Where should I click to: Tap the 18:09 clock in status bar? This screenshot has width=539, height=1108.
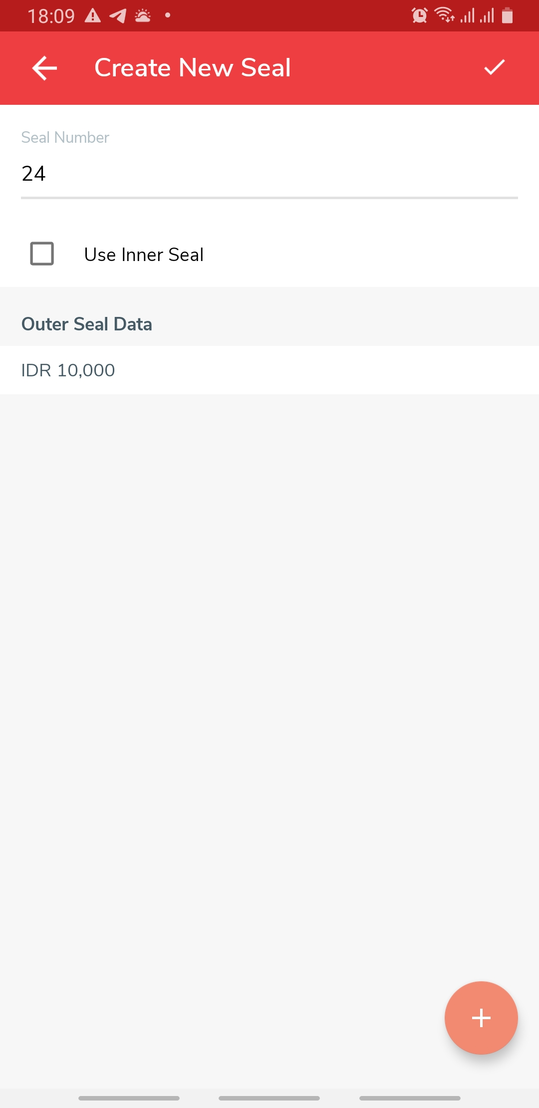(x=51, y=16)
